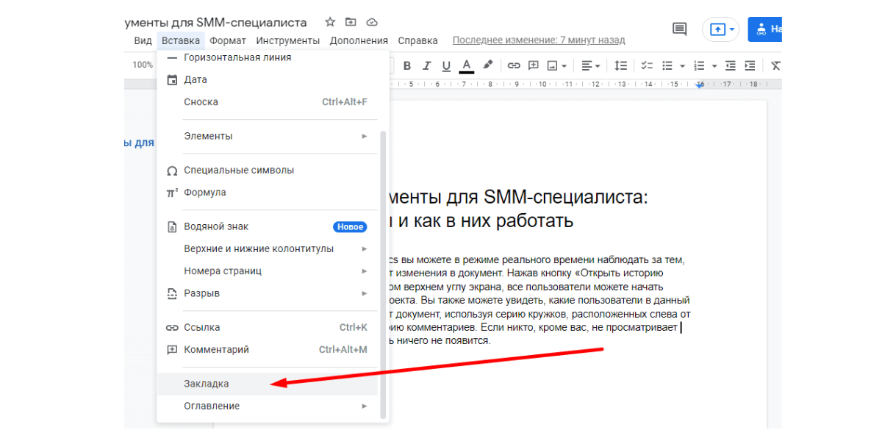Click the insert menu scrollbar

(x=382, y=272)
